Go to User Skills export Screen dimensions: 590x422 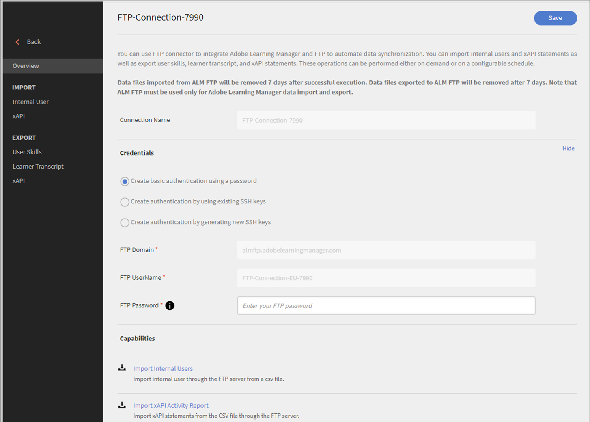point(27,152)
